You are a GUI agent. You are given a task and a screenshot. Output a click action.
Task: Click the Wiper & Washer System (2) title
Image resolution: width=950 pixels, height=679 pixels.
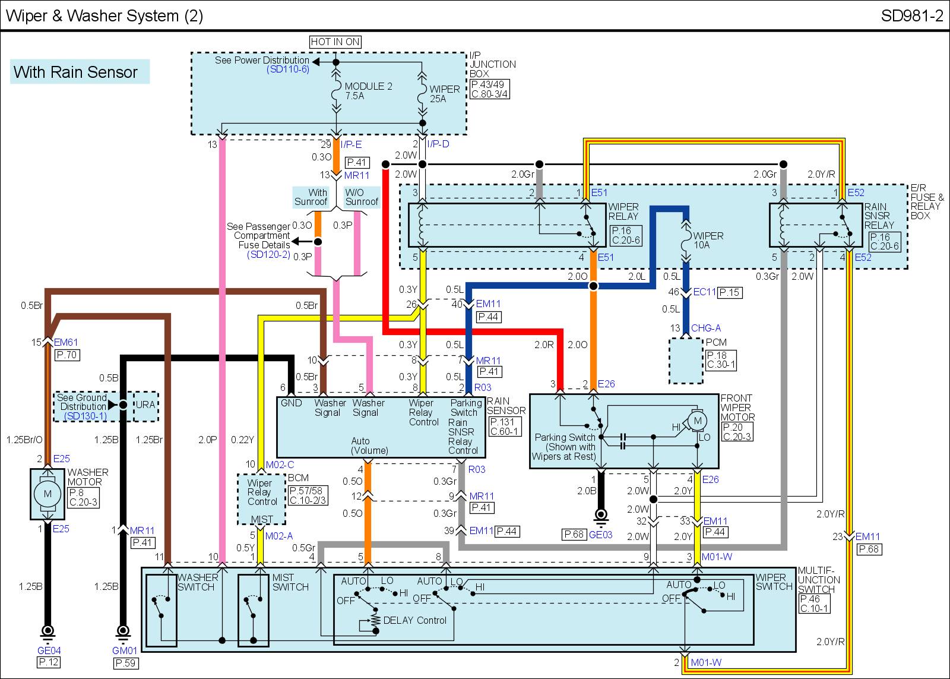pyautogui.click(x=104, y=15)
